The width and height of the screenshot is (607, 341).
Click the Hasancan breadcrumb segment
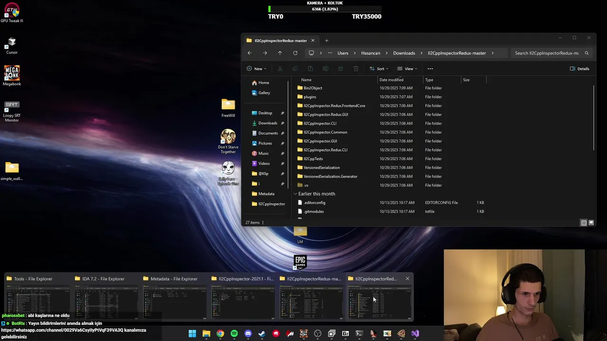[x=371, y=53]
